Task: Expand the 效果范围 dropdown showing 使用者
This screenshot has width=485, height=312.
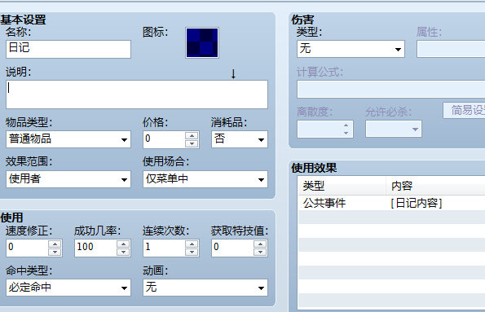Action: [68, 179]
